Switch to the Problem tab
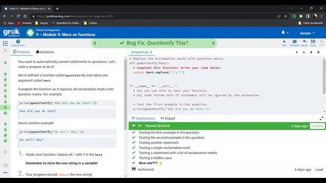The width and height of the screenshot is (326, 183). coord(21,52)
